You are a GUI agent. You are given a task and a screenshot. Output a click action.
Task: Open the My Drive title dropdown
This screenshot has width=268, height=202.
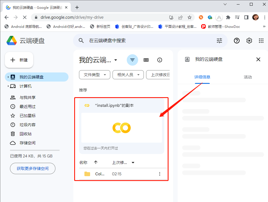pos(116,60)
